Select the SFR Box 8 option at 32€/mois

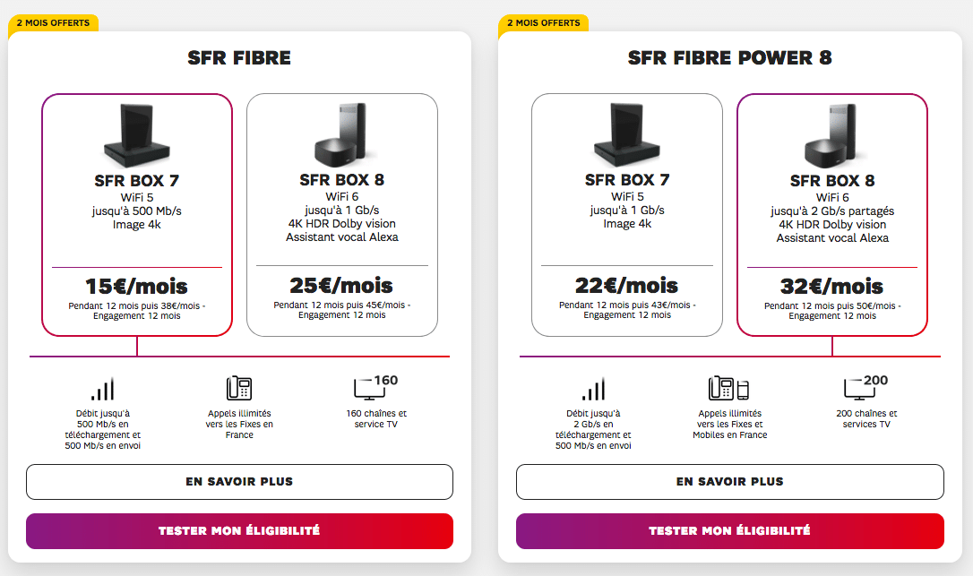[832, 215]
